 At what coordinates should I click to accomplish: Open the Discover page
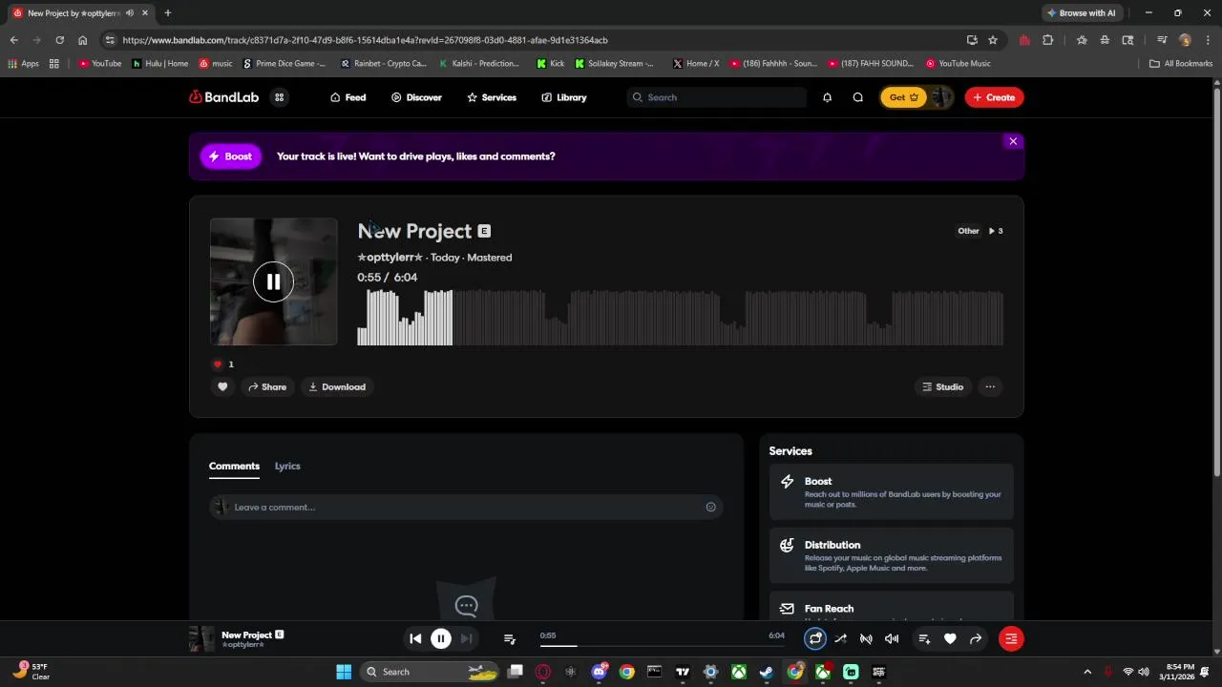pyautogui.click(x=416, y=97)
